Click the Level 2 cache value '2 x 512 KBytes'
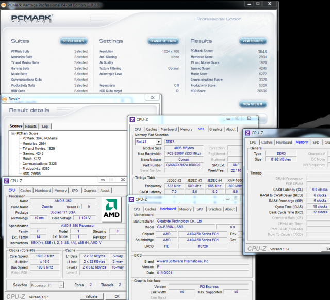Viewport: 330px width, 300px height. [94, 267]
